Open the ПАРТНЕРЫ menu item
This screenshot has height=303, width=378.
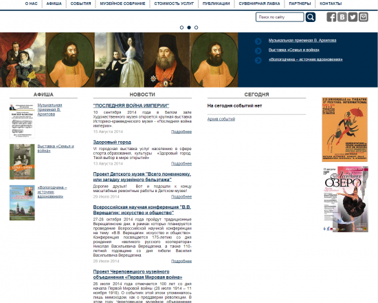pos(300,3)
